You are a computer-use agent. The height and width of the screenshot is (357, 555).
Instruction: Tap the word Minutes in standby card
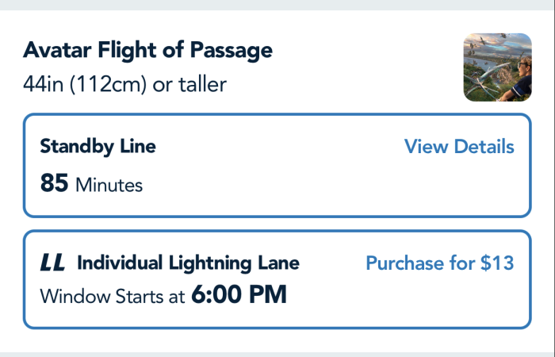109,186
